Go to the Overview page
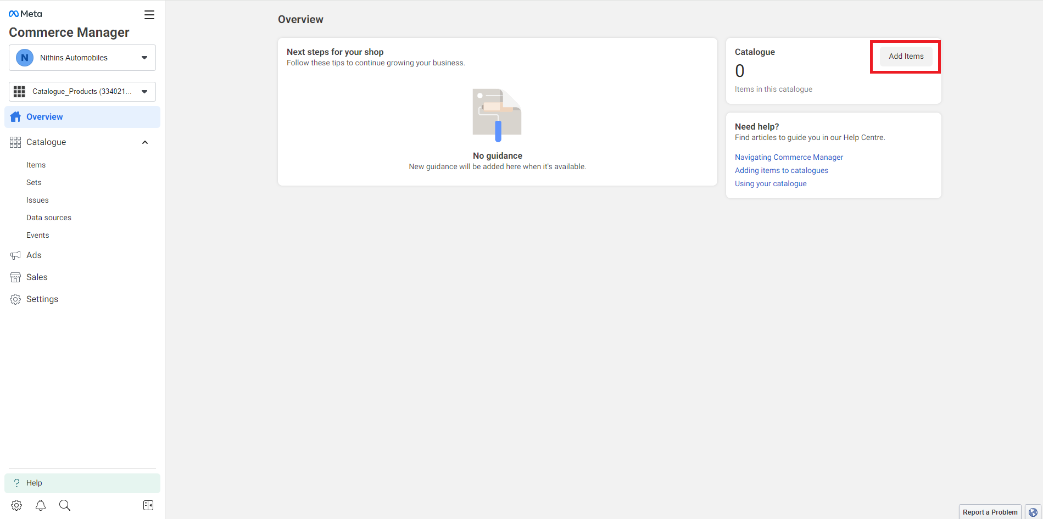The height and width of the screenshot is (519, 1043). [82, 117]
